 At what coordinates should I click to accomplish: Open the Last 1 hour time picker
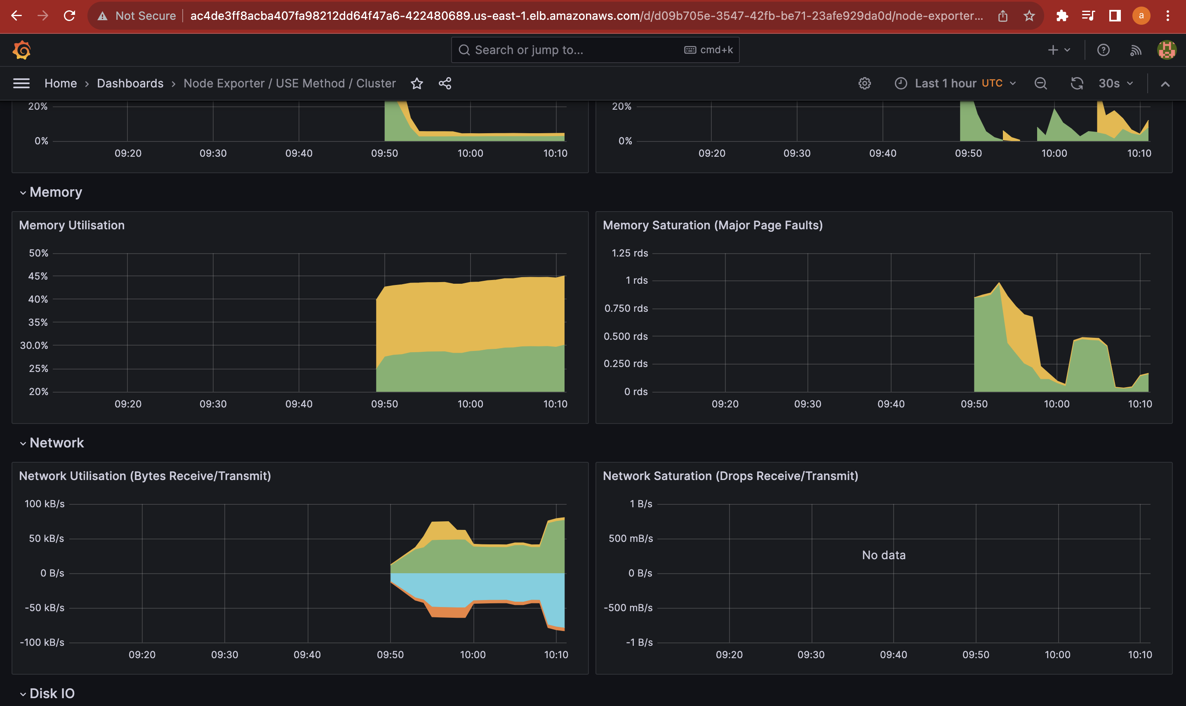tap(955, 84)
